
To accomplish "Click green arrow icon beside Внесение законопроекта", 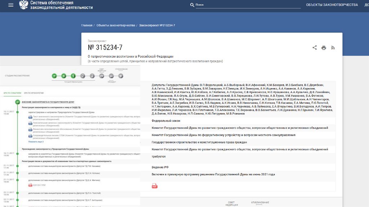I will 17,102.
